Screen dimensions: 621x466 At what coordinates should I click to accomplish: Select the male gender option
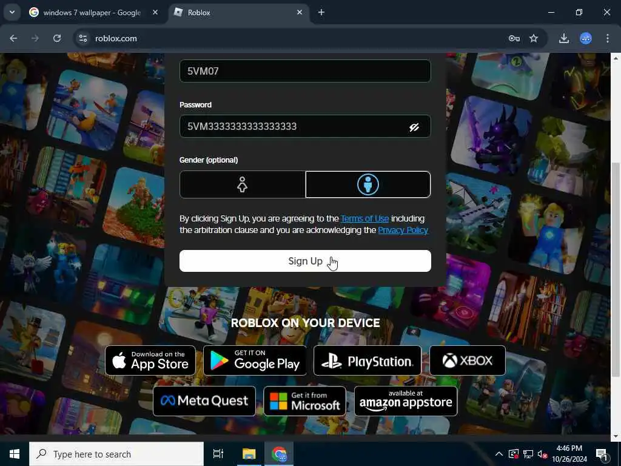368,184
